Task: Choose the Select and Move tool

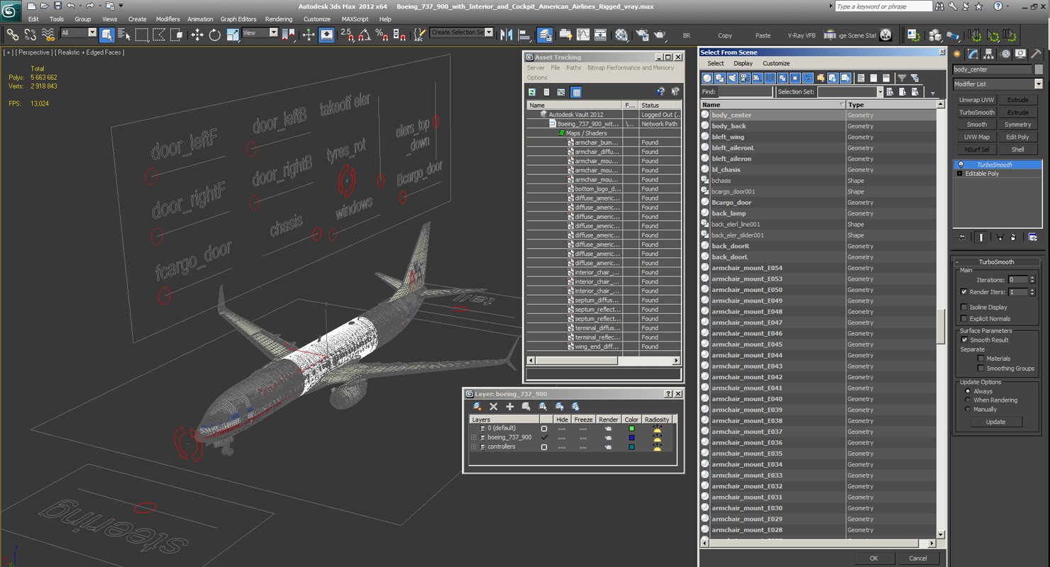Action: [x=197, y=34]
